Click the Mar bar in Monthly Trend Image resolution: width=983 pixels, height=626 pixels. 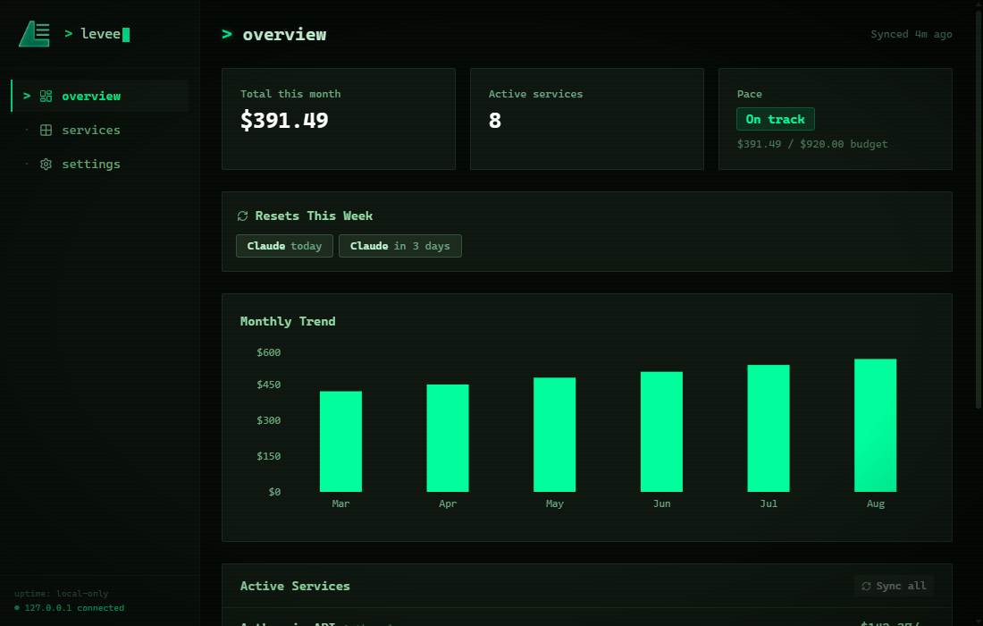[340, 442]
